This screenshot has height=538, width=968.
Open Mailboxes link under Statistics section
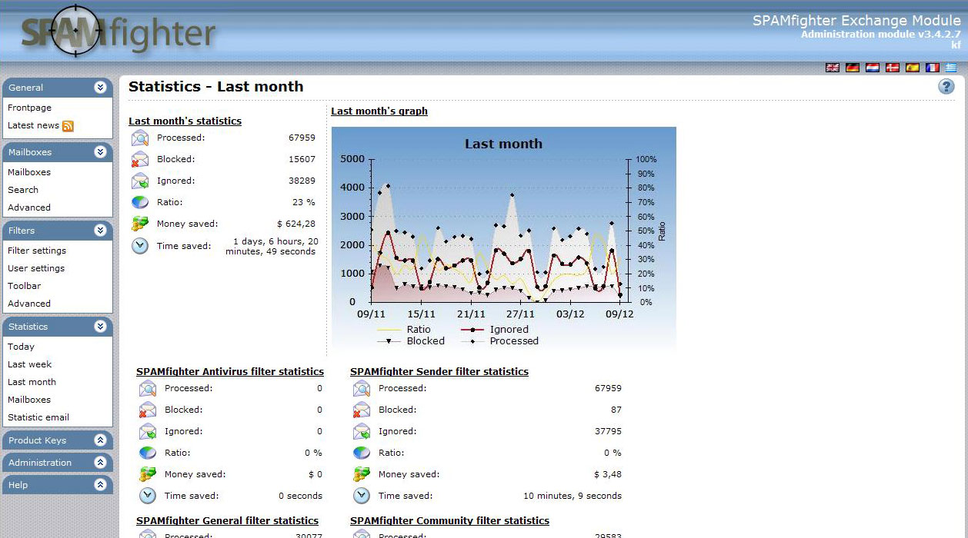(x=29, y=400)
